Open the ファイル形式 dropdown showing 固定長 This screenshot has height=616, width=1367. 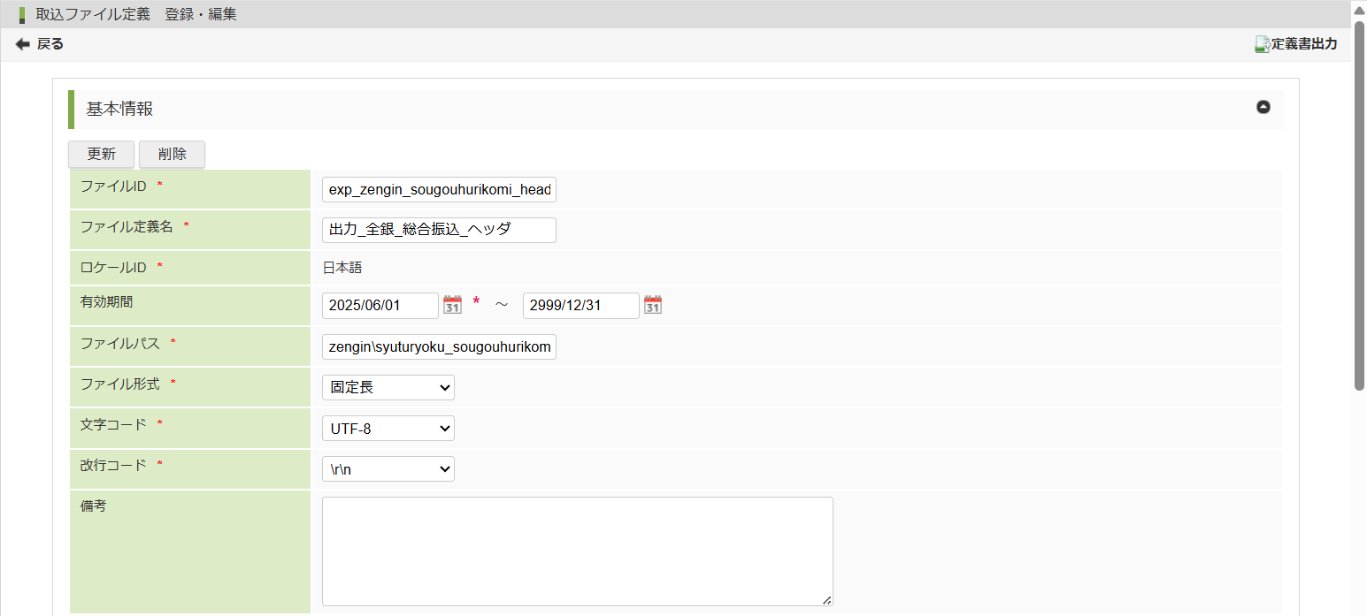coord(388,388)
